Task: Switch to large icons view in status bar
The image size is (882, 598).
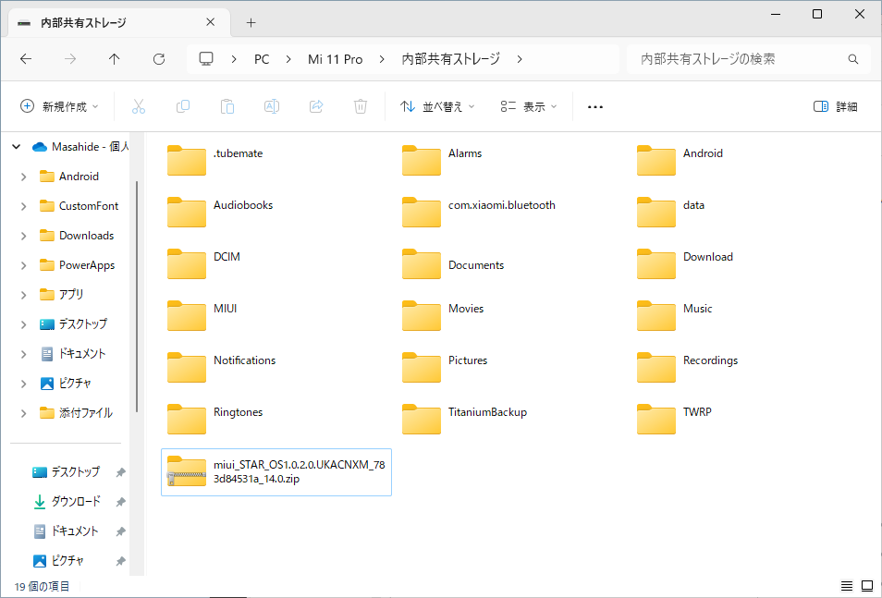Action: click(x=867, y=586)
